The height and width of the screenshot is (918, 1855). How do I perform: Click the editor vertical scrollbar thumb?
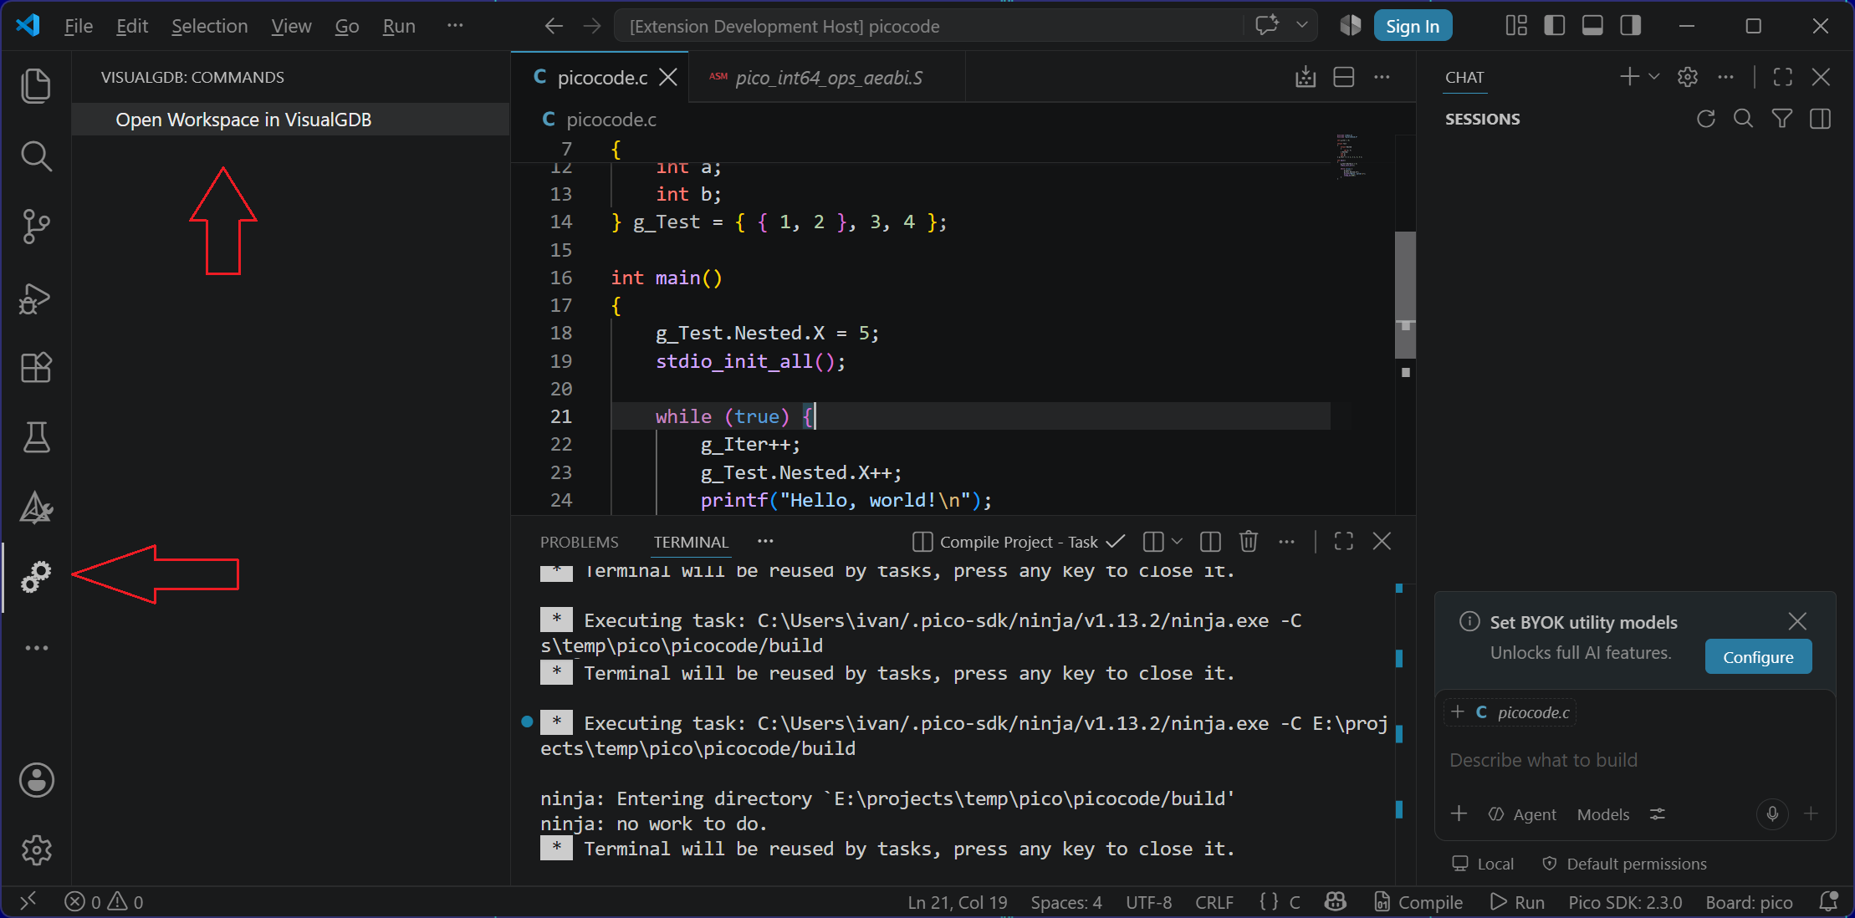1405,294
